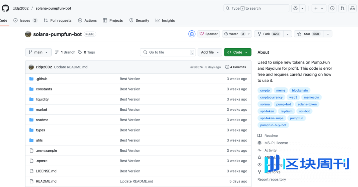Open the constants folder
Image resolution: width=358 pixels, height=187 pixels.
click(44, 89)
